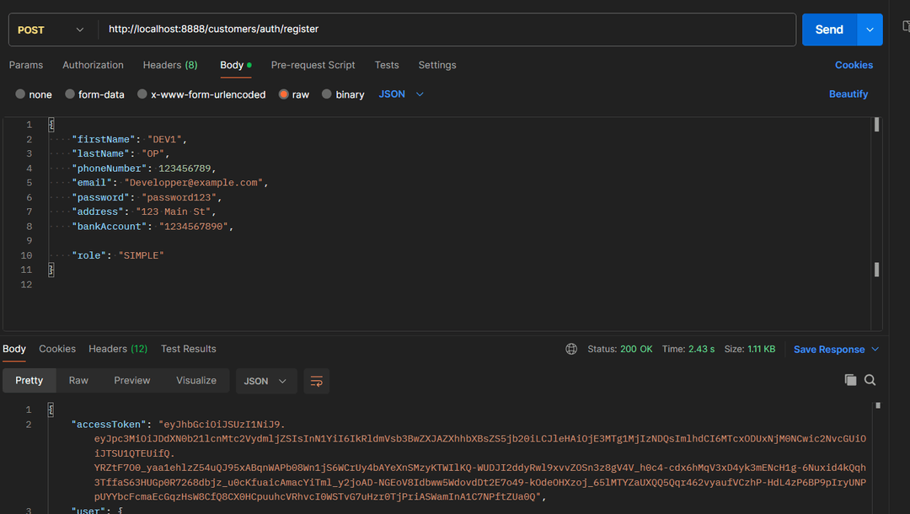Open the response JSON format dropdown

point(265,381)
